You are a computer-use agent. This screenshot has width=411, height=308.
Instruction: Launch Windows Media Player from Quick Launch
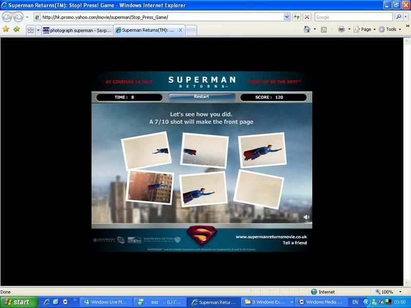[65, 302]
